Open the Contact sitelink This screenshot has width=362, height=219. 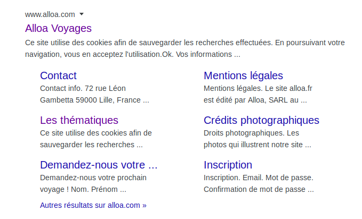(x=58, y=75)
